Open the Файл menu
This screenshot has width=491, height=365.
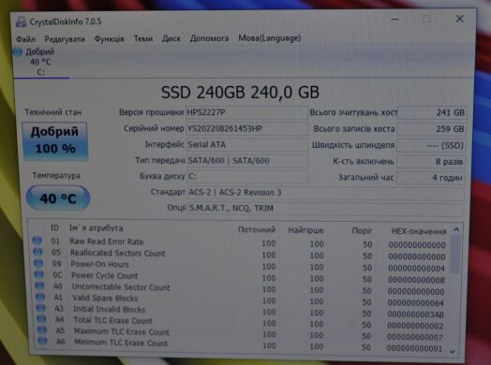coord(25,39)
